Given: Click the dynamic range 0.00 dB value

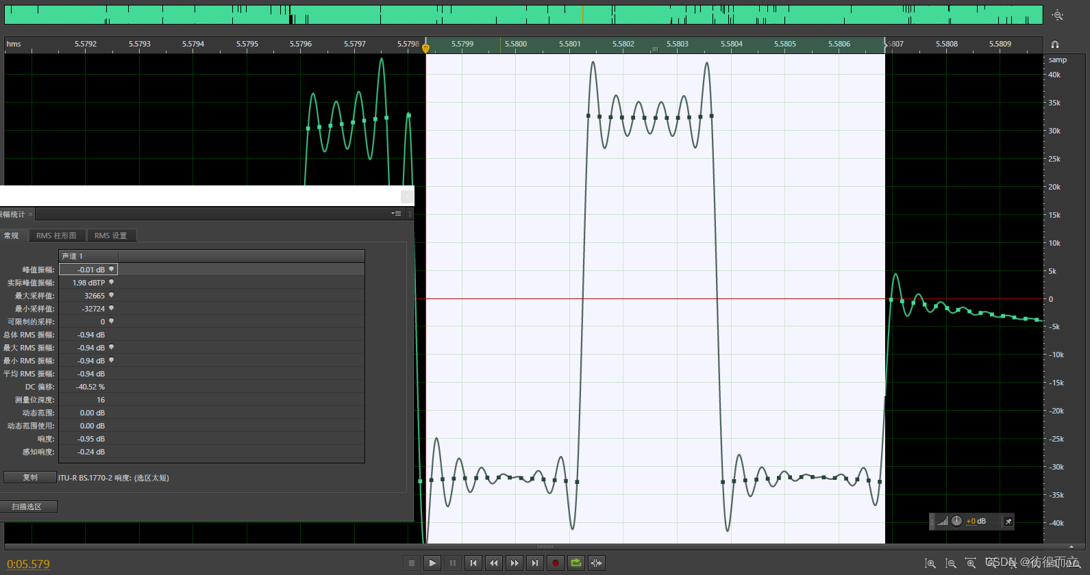Looking at the screenshot, I should click(x=92, y=413).
